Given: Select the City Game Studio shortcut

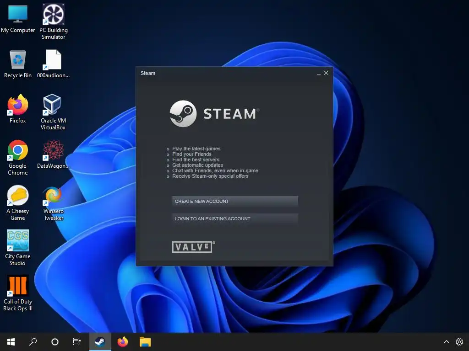Looking at the screenshot, I should pos(18,248).
